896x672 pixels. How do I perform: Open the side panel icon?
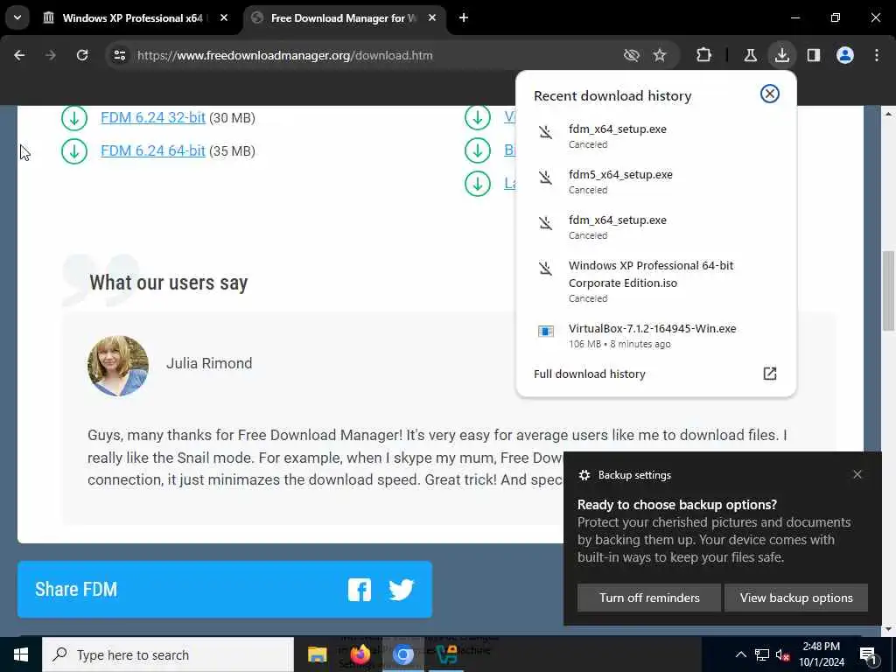(814, 55)
